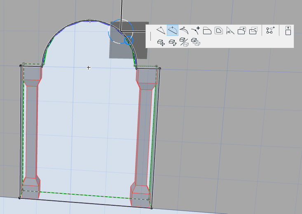Screen dimensions: 302x214
Task: Choose the Edit segment using tangent icon
Action: coord(184,31)
